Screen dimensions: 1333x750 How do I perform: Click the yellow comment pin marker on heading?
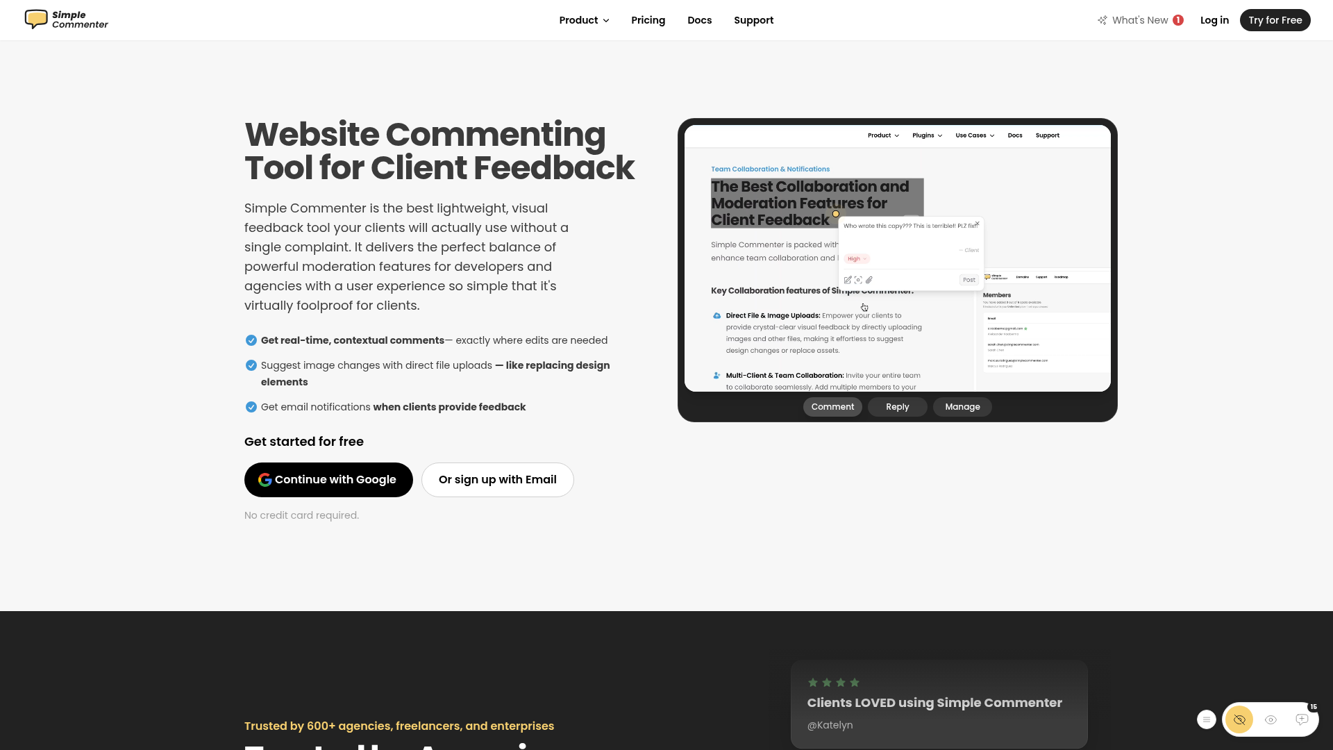pos(836,214)
